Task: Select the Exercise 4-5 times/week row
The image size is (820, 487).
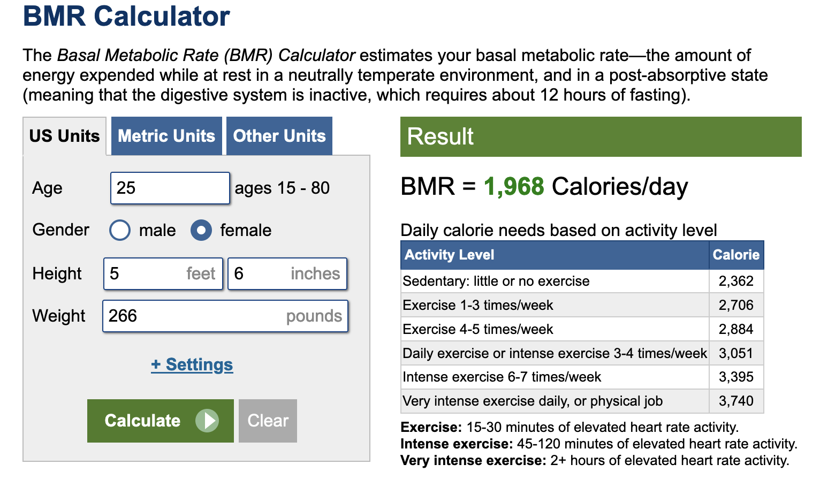Action: [x=582, y=329]
